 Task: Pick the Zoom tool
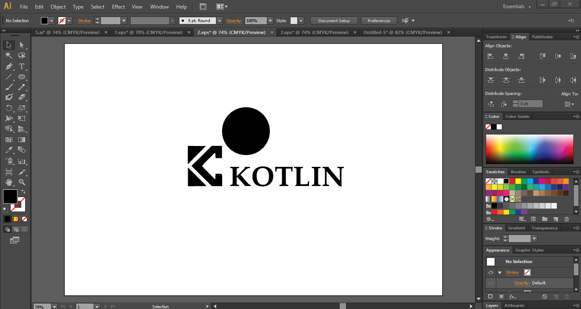pos(22,182)
